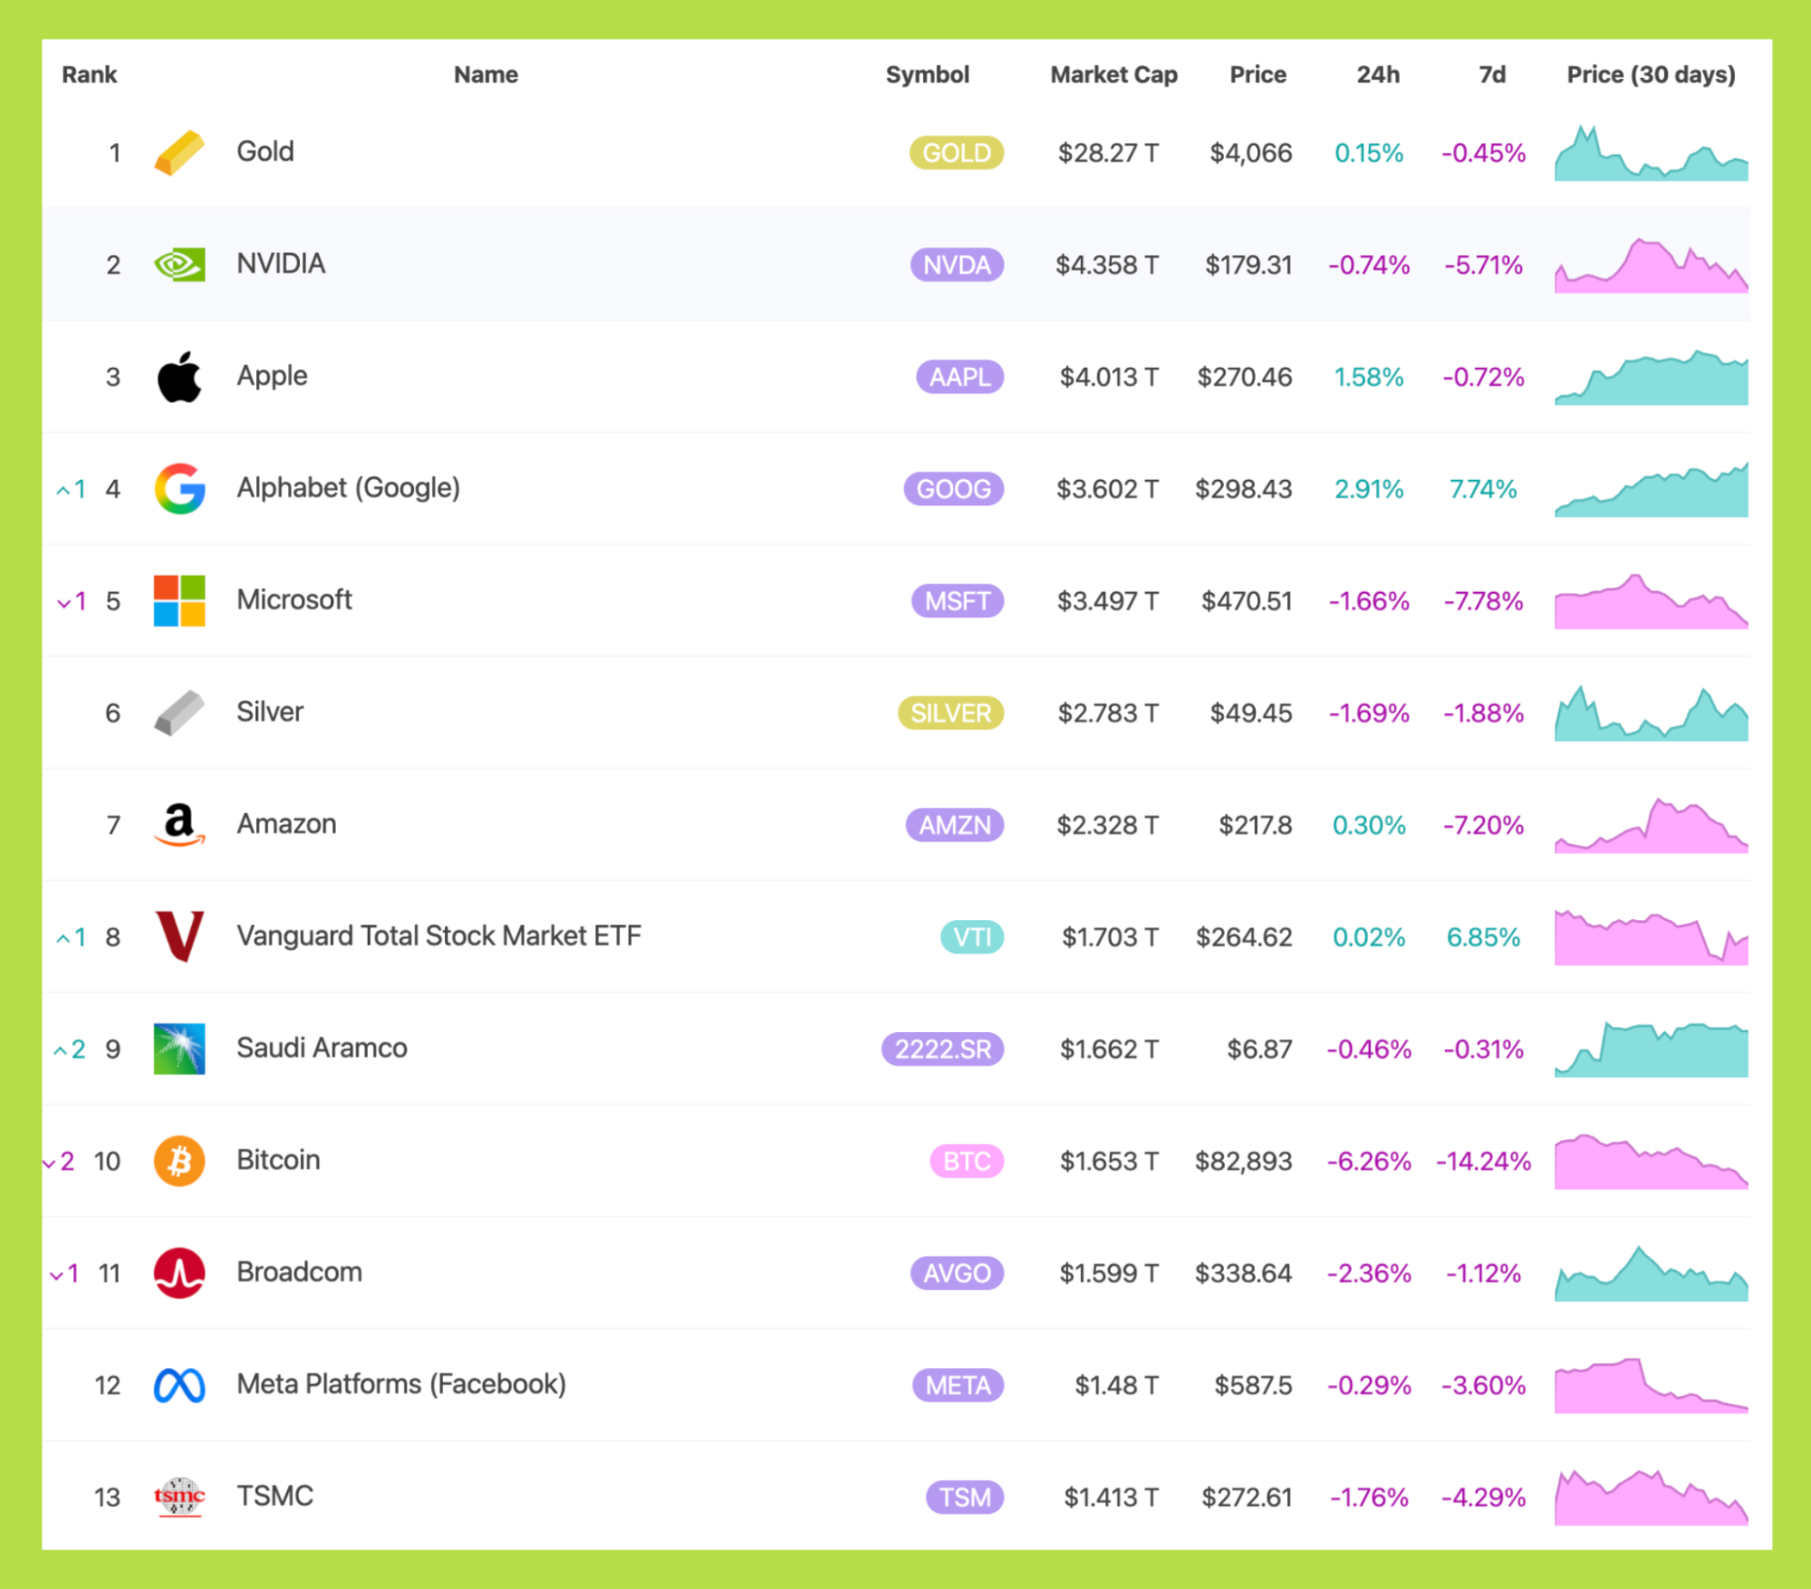Open Vanguard Total Stock Market ETF link
Viewport: 1811px width, 1589px height.
tap(438, 936)
